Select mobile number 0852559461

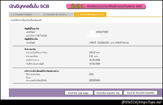tap(95, 80)
